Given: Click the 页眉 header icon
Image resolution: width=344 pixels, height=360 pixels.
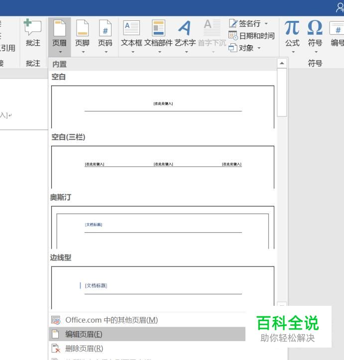Looking at the screenshot, I should (x=59, y=28).
